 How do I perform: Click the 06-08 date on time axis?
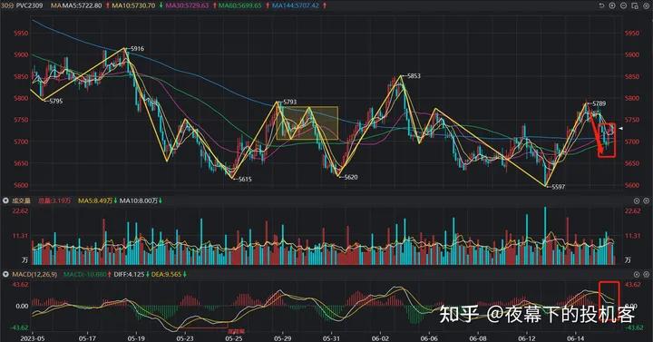[478, 338]
